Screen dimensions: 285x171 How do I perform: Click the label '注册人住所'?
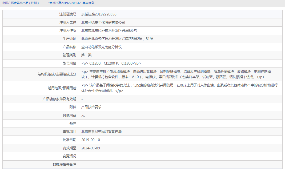coord(68,31)
